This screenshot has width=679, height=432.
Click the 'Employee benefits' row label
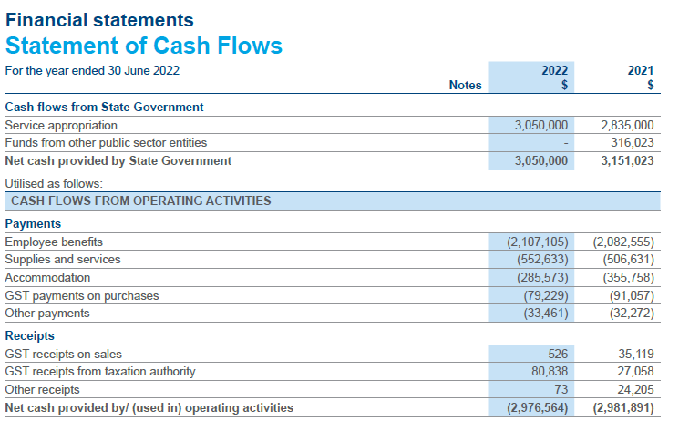click(54, 242)
